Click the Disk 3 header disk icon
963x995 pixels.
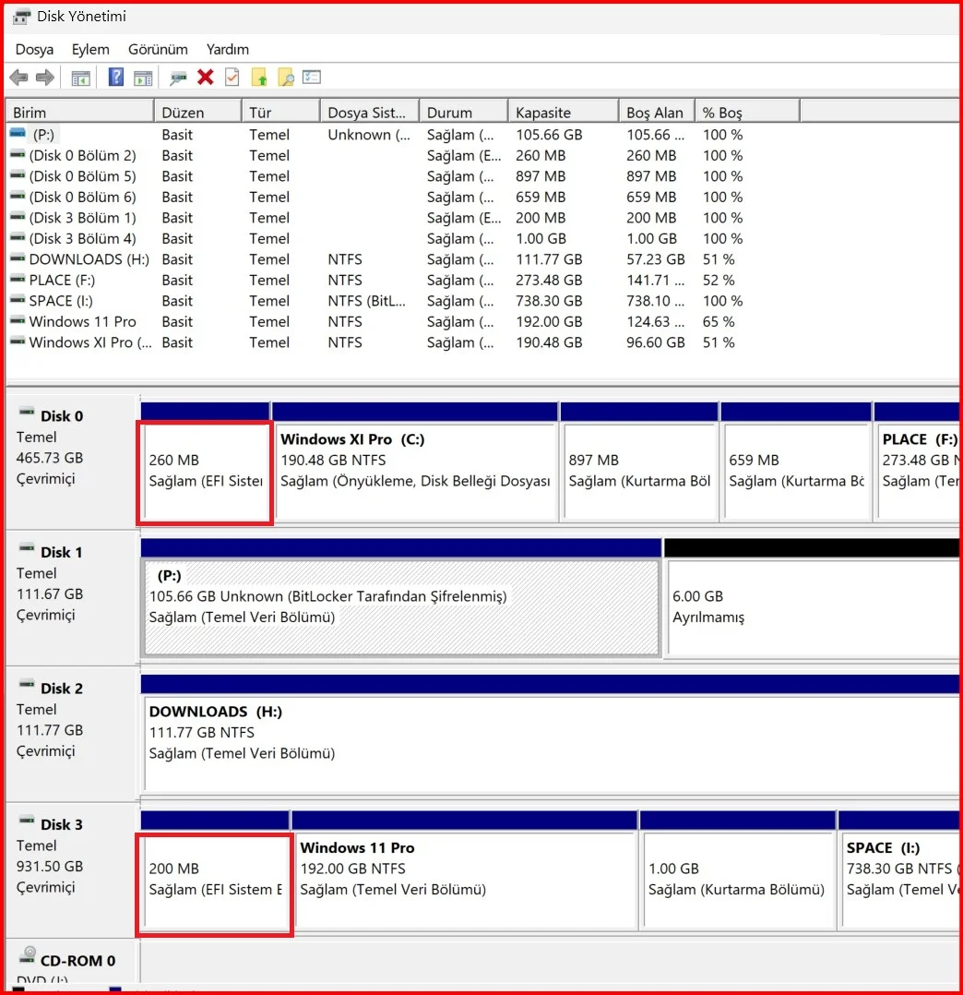point(27,821)
